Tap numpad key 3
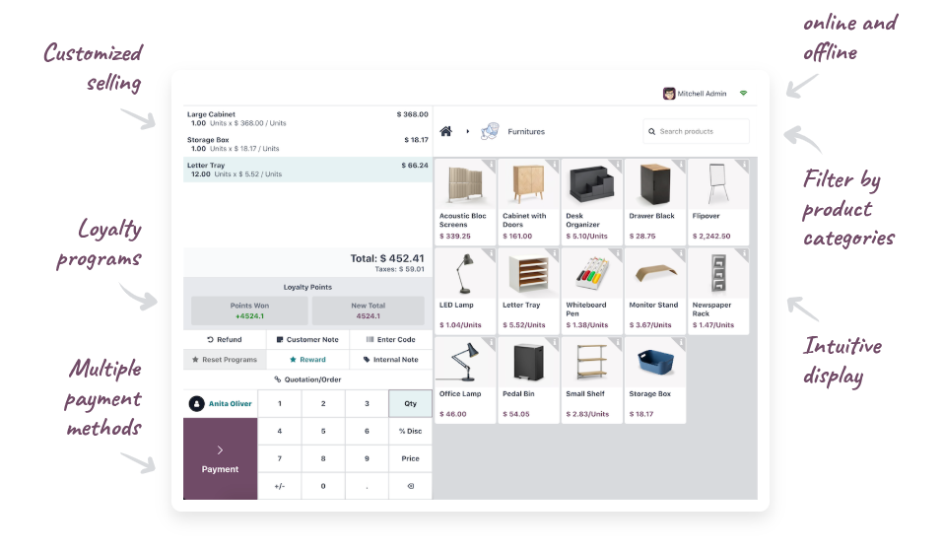This screenshot has height=551, width=943. [x=367, y=403]
